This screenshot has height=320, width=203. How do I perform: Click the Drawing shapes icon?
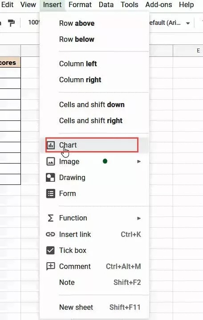tap(50, 177)
